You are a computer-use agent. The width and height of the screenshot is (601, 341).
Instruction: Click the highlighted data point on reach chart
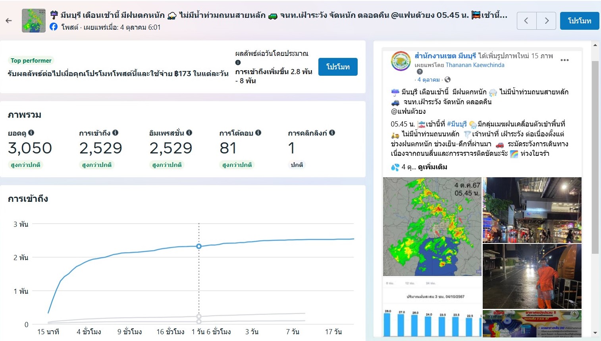(199, 246)
